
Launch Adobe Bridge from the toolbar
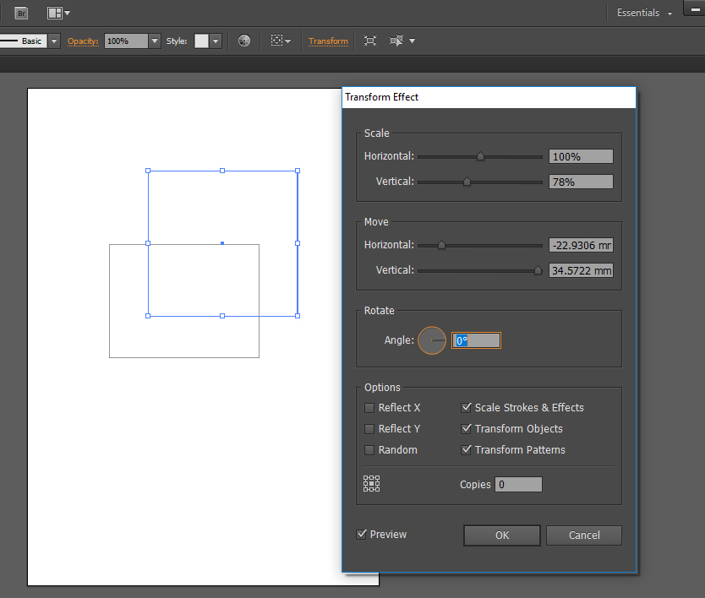point(21,13)
